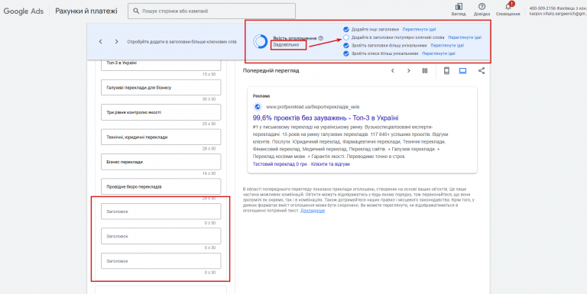This screenshot has height=294, width=587.
Task: Click the unchecked popular keywords circle
Action: [x=346, y=37]
